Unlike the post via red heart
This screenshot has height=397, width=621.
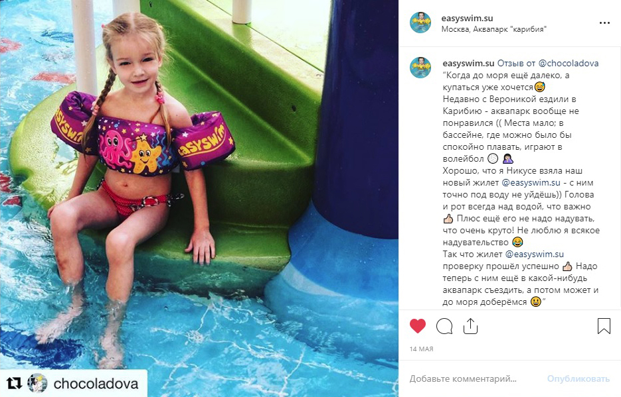tap(418, 326)
